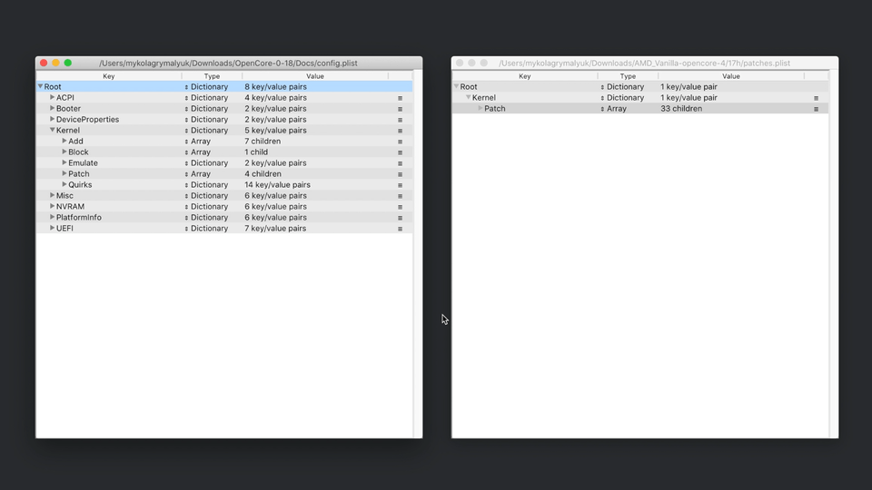Expand the ACPI dictionary
Image resolution: width=872 pixels, height=490 pixels.
(x=53, y=97)
